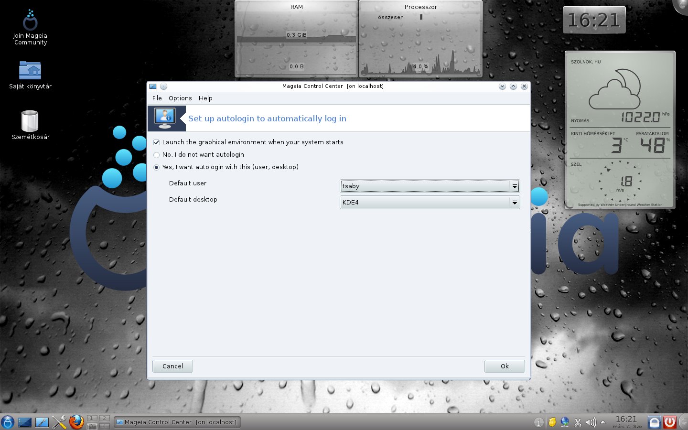Screen dimensions: 688x430
Task: Open the Saját könyvtár home folder icon
Action: tap(30, 75)
